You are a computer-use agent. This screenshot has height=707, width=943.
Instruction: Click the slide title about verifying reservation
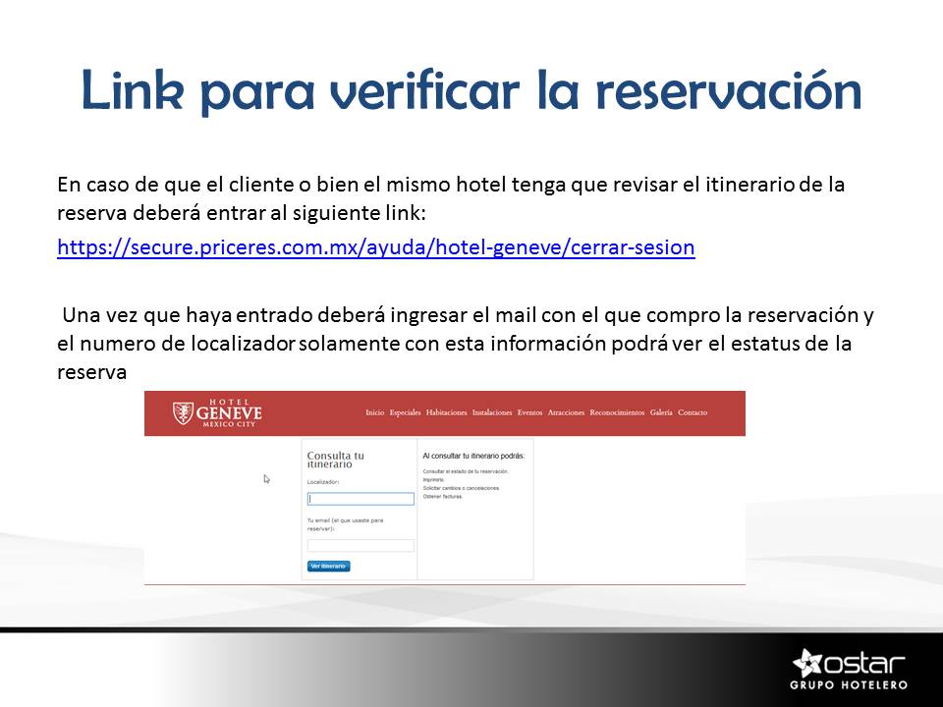(471, 90)
